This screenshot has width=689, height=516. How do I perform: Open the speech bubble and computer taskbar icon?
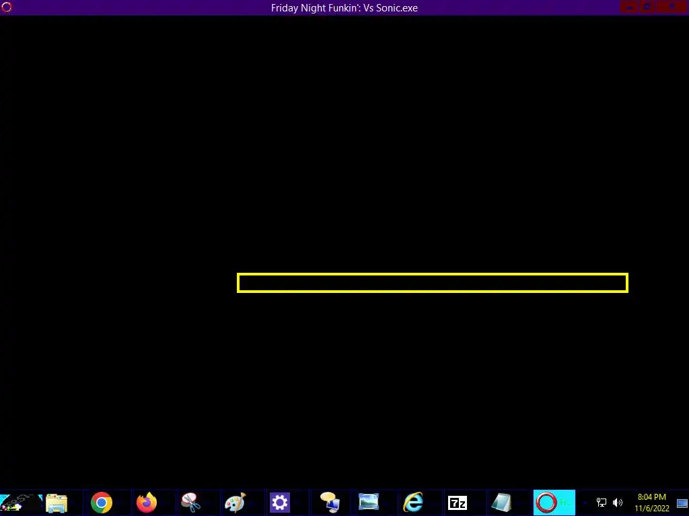point(330,503)
